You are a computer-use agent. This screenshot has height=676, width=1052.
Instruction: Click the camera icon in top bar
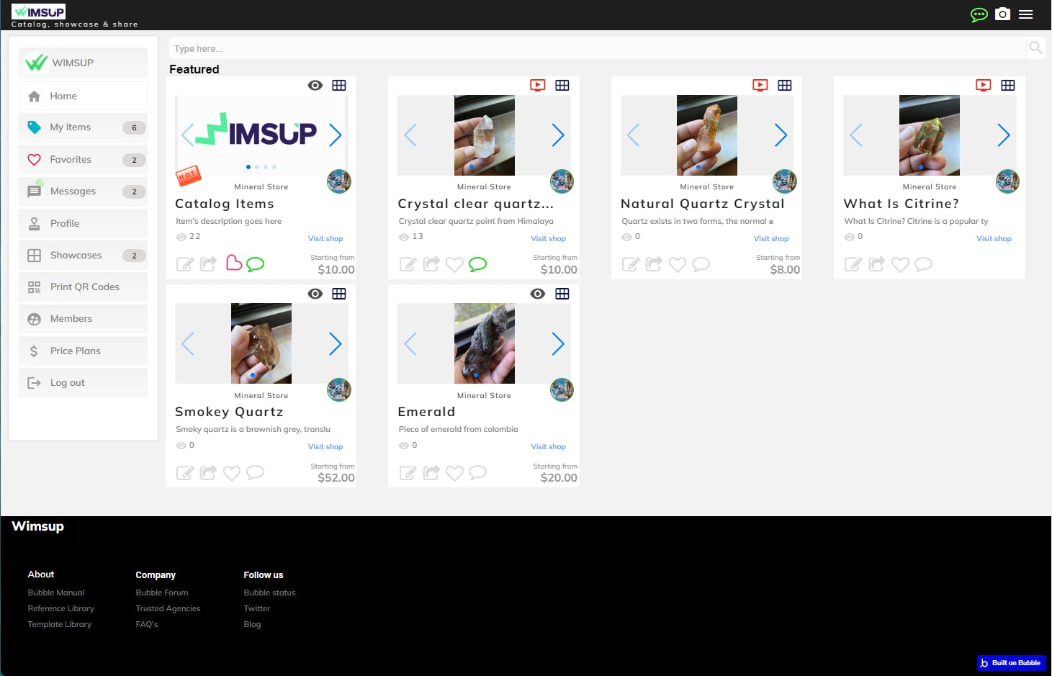1002,14
